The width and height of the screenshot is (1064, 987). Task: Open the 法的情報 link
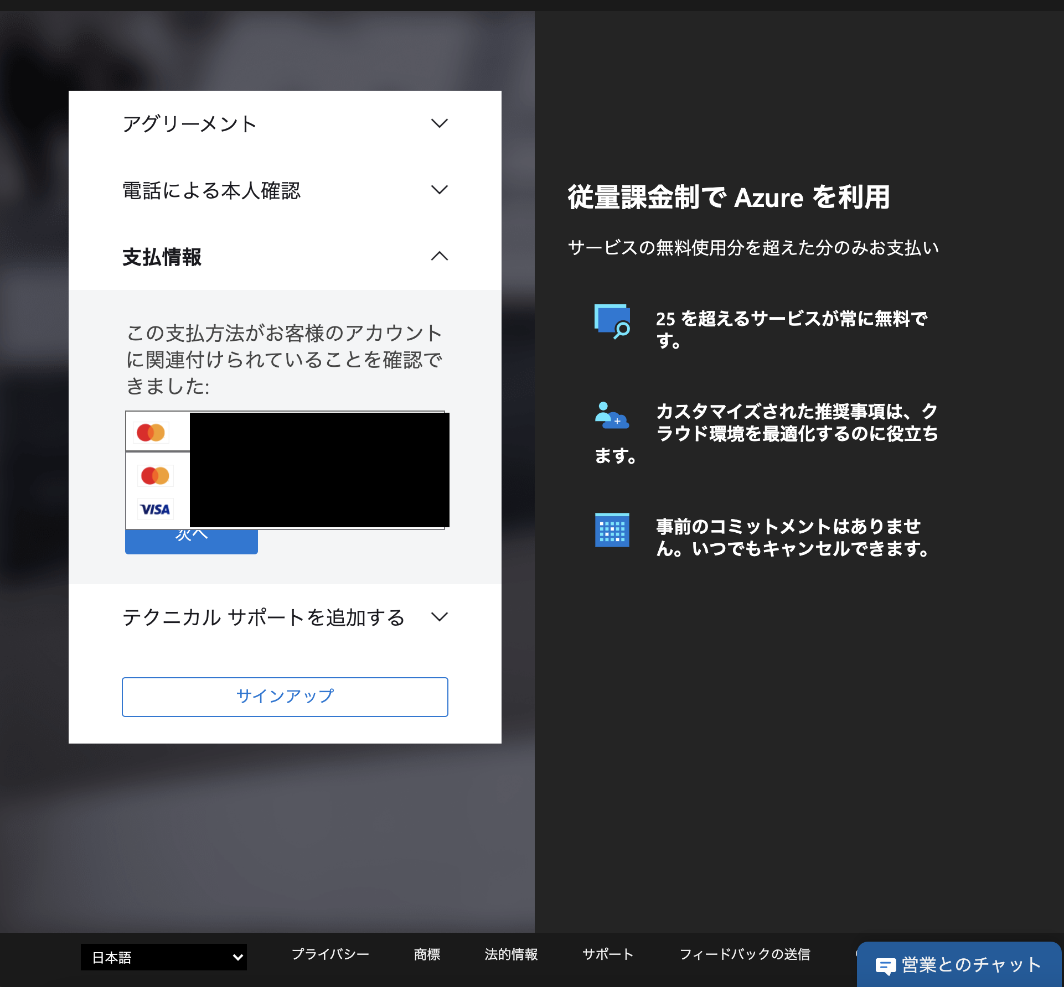[x=511, y=954]
